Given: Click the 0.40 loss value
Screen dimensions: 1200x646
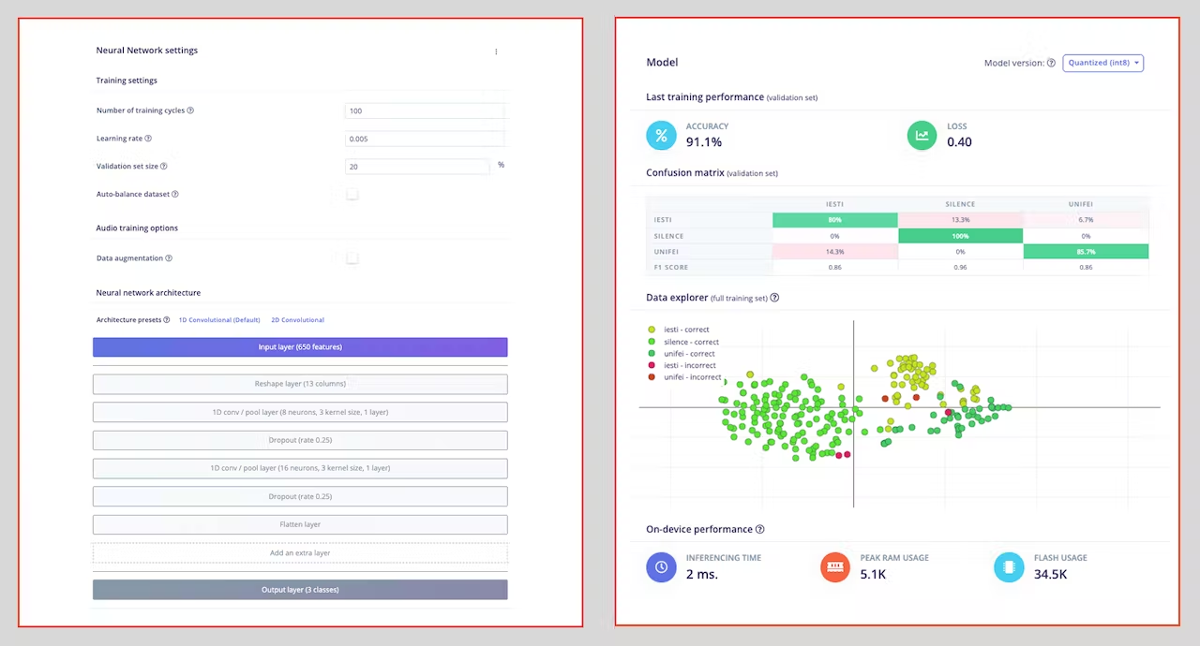Looking at the screenshot, I should point(959,142).
